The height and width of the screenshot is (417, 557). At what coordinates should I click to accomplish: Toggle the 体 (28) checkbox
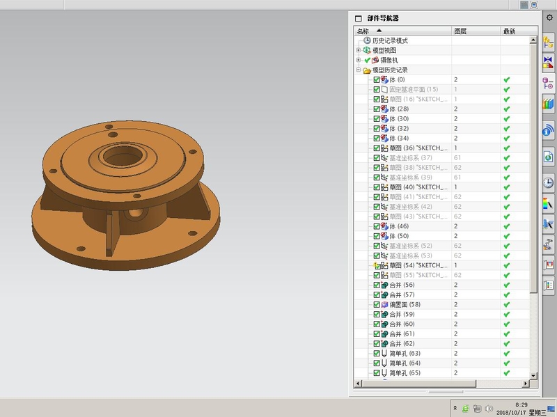point(377,109)
